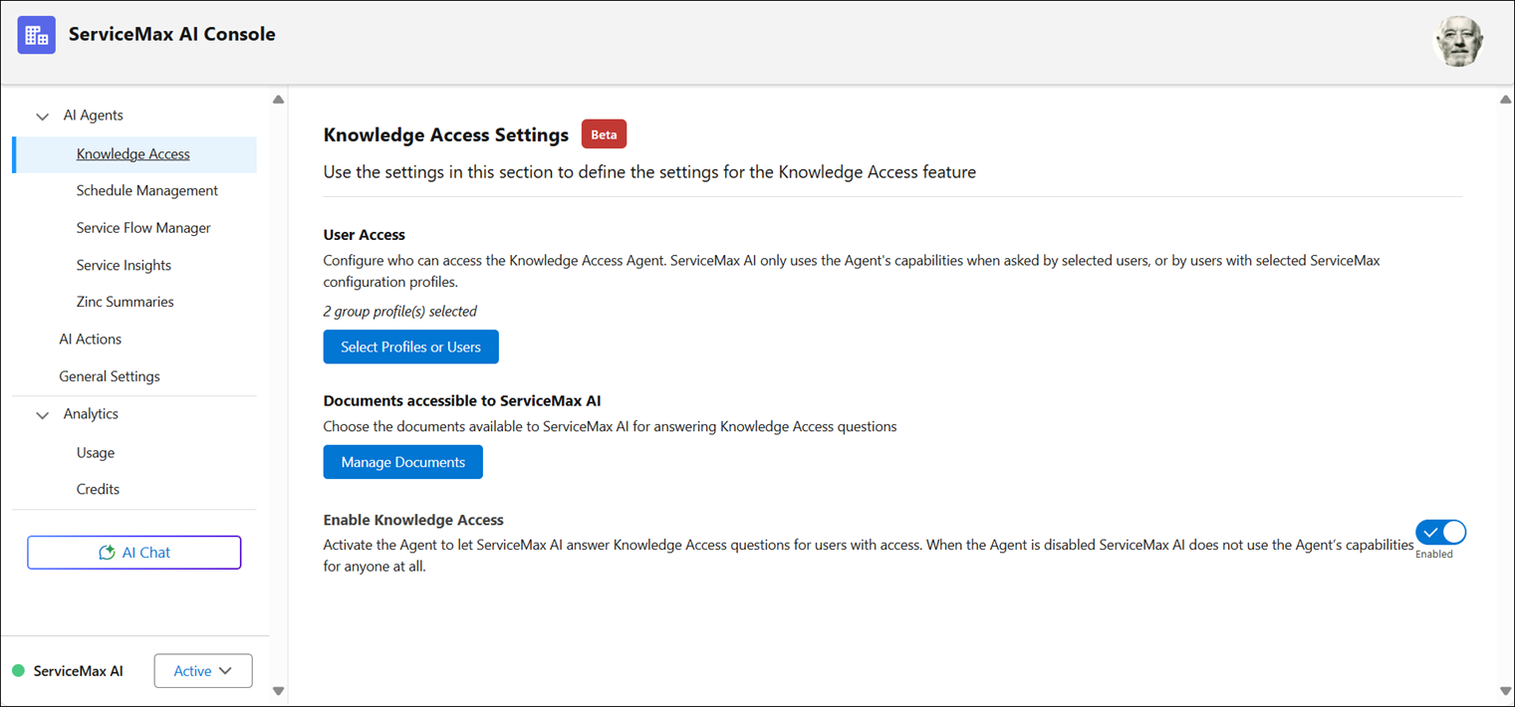The height and width of the screenshot is (707, 1515).
Task: Click Select Profiles or Users button
Action: [410, 347]
